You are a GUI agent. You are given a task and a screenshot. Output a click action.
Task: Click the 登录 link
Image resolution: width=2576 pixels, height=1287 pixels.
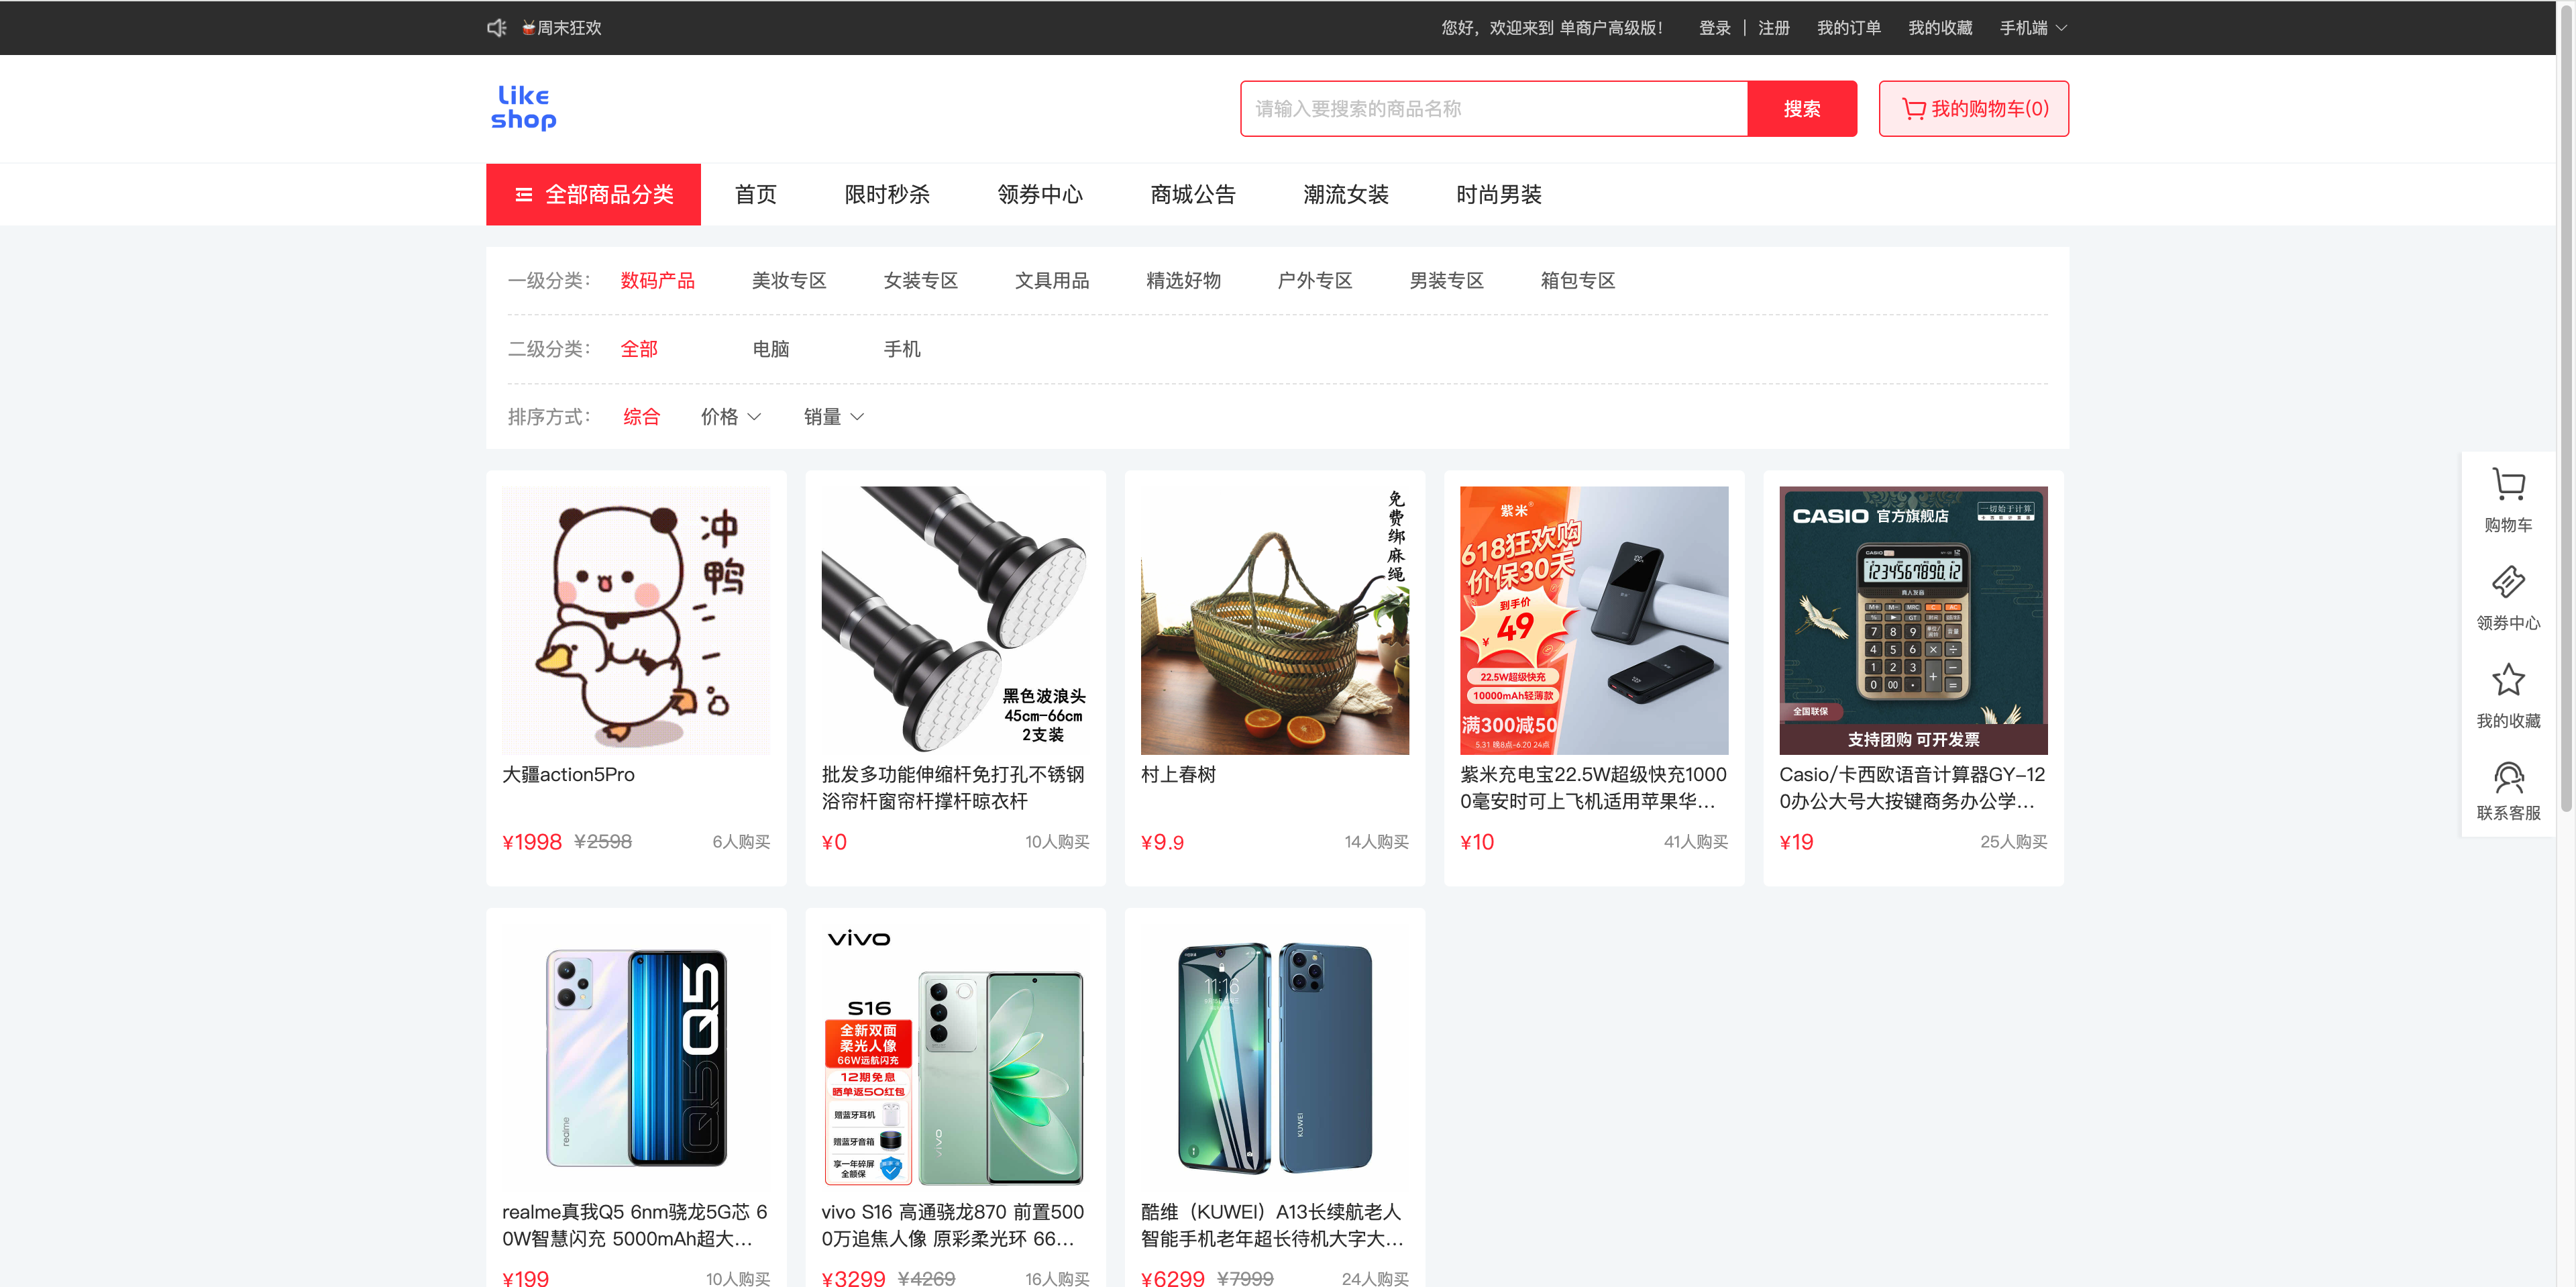pyautogui.click(x=1715, y=28)
